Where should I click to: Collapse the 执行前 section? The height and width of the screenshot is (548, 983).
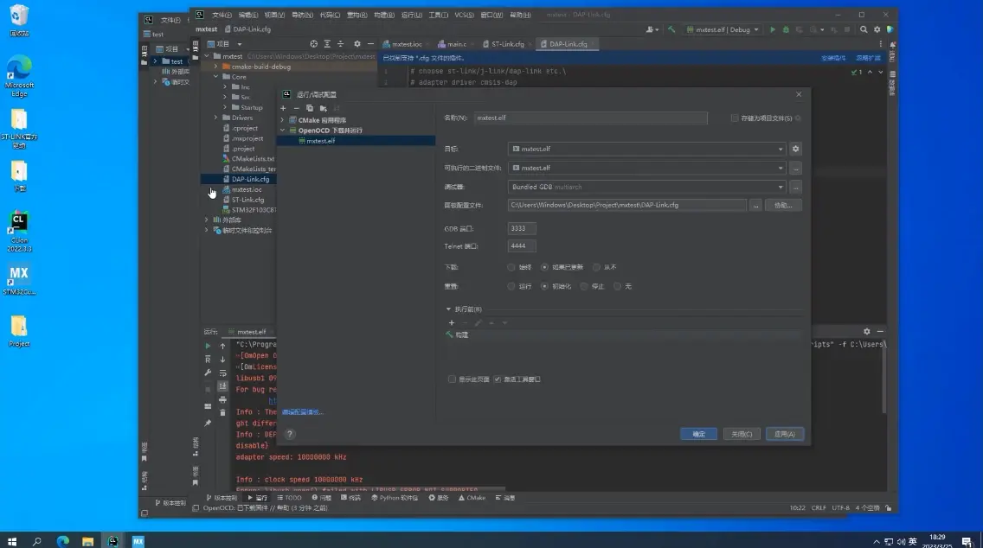pos(448,309)
